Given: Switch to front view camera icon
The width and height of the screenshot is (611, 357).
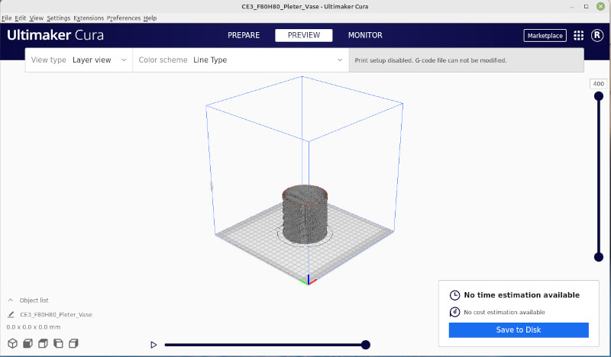Looking at the screenshot, I should coord(28,344).
